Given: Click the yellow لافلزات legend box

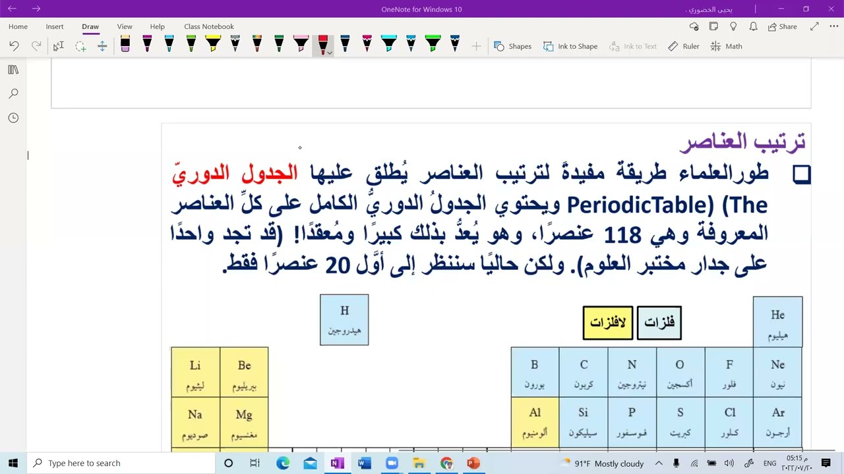Looking at the screenshot, I should [x=608, y=323].
